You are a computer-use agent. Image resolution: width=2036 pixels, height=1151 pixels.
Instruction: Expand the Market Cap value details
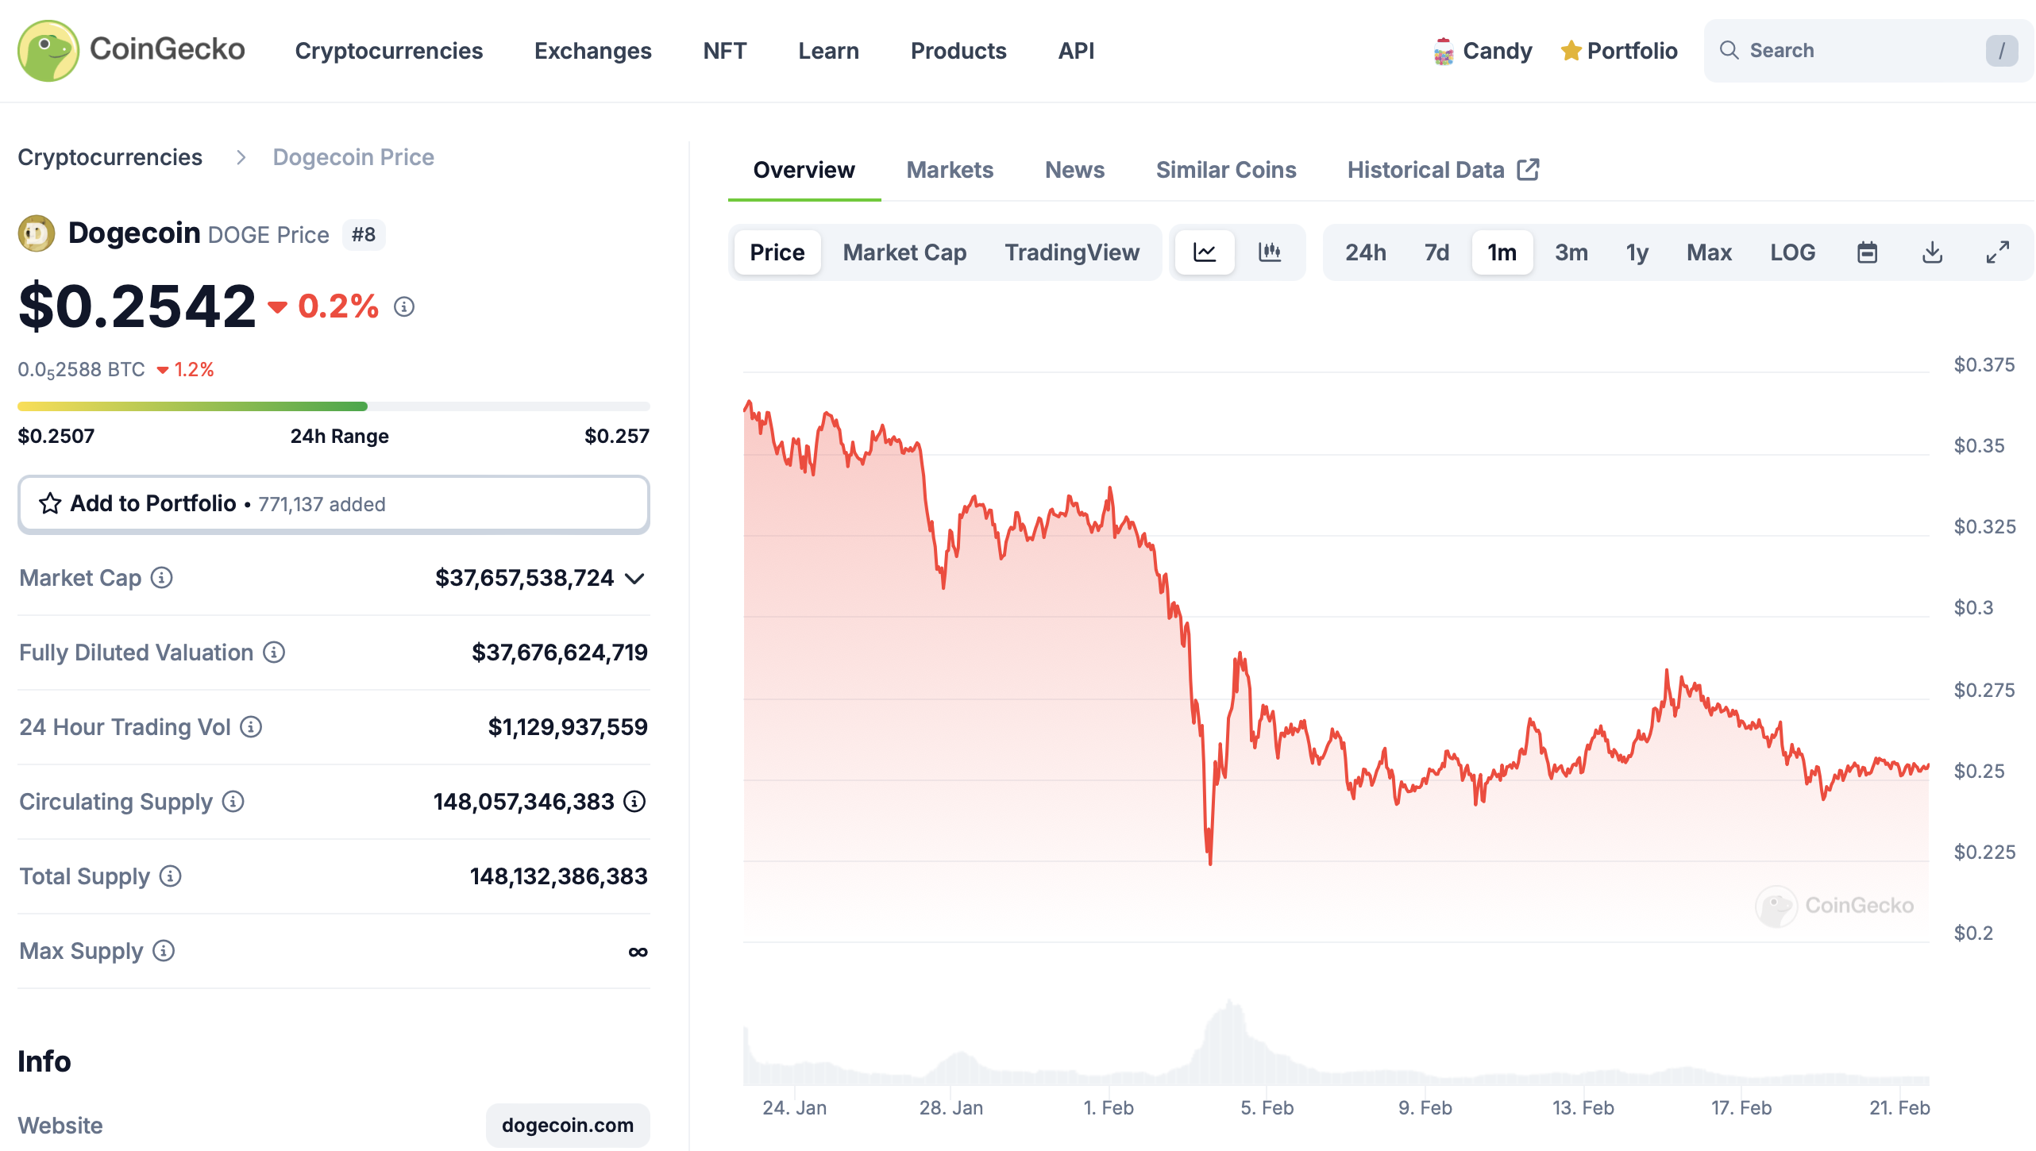pyautogui.click(x=634, y=578)
